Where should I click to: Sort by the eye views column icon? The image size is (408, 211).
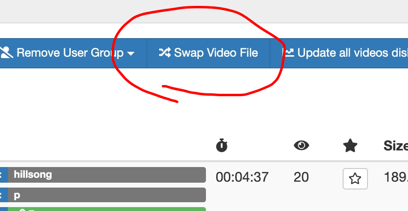click(x=301, y=145)
